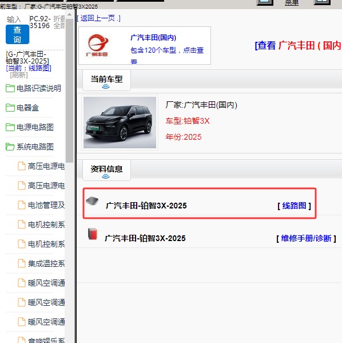Click the red book icon beside 维修手册 row
342x343 pixels.
click(x=93, y=234)
